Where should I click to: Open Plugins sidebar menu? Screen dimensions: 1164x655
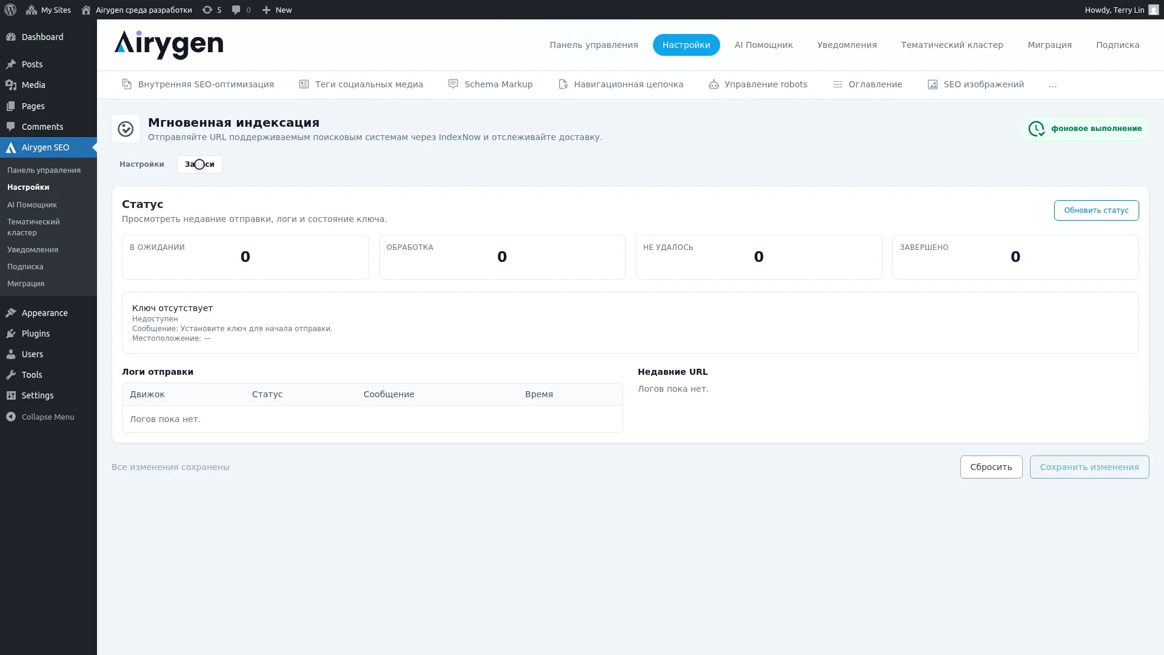(48, 334)
